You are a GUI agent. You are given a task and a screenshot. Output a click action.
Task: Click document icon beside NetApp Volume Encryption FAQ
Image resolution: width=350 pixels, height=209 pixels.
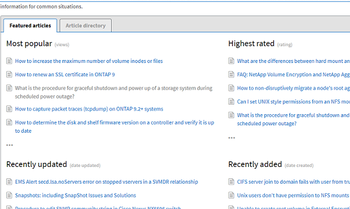[x=231, y=74]
